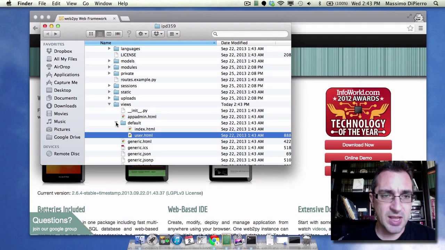
Task: Open the Dropbox toolbar dropdown
Action: pos(159,34)
